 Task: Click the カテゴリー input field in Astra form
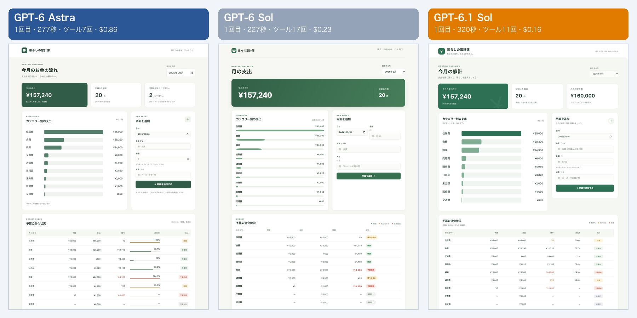point(163,147)
